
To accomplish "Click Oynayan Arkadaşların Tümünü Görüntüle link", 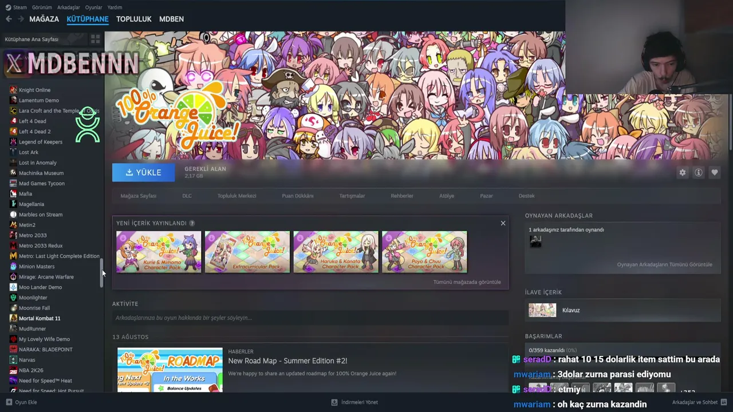I will [x=665, y=265].
